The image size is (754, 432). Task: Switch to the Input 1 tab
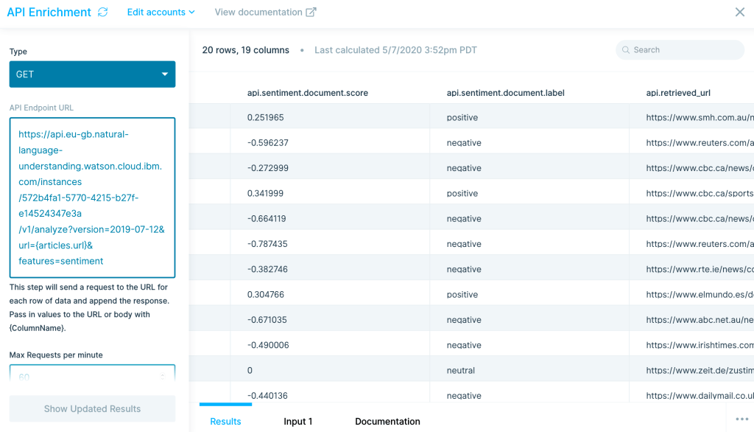[298, 422]
